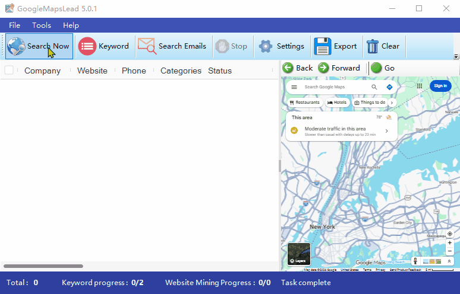Screen dimensions: 460x294
Task: Click the This area card heading
Action: [x=302, y=117]
